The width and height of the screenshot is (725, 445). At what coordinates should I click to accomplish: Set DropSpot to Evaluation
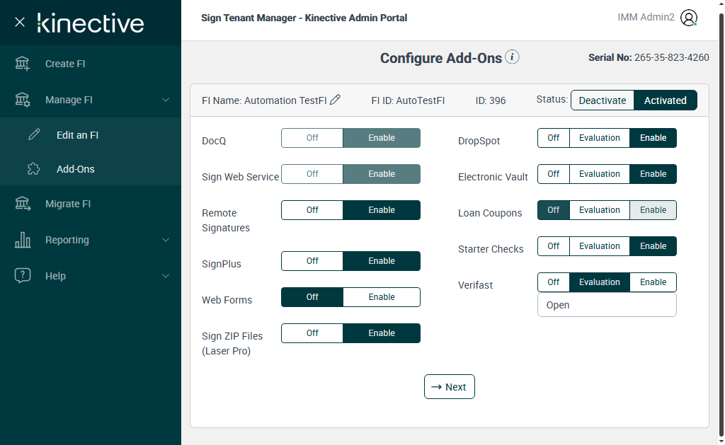pyautogui.click(x=599, y=138)
